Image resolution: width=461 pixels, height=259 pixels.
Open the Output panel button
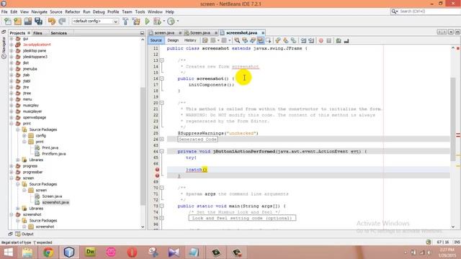pos(24,234)
